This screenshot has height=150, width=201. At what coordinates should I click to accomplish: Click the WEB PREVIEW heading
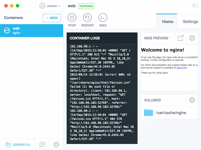156,38
